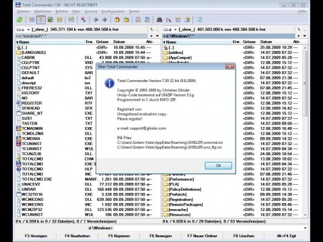
Task: Open the notepad toolbar icon
Action: [x=199, y=19]
